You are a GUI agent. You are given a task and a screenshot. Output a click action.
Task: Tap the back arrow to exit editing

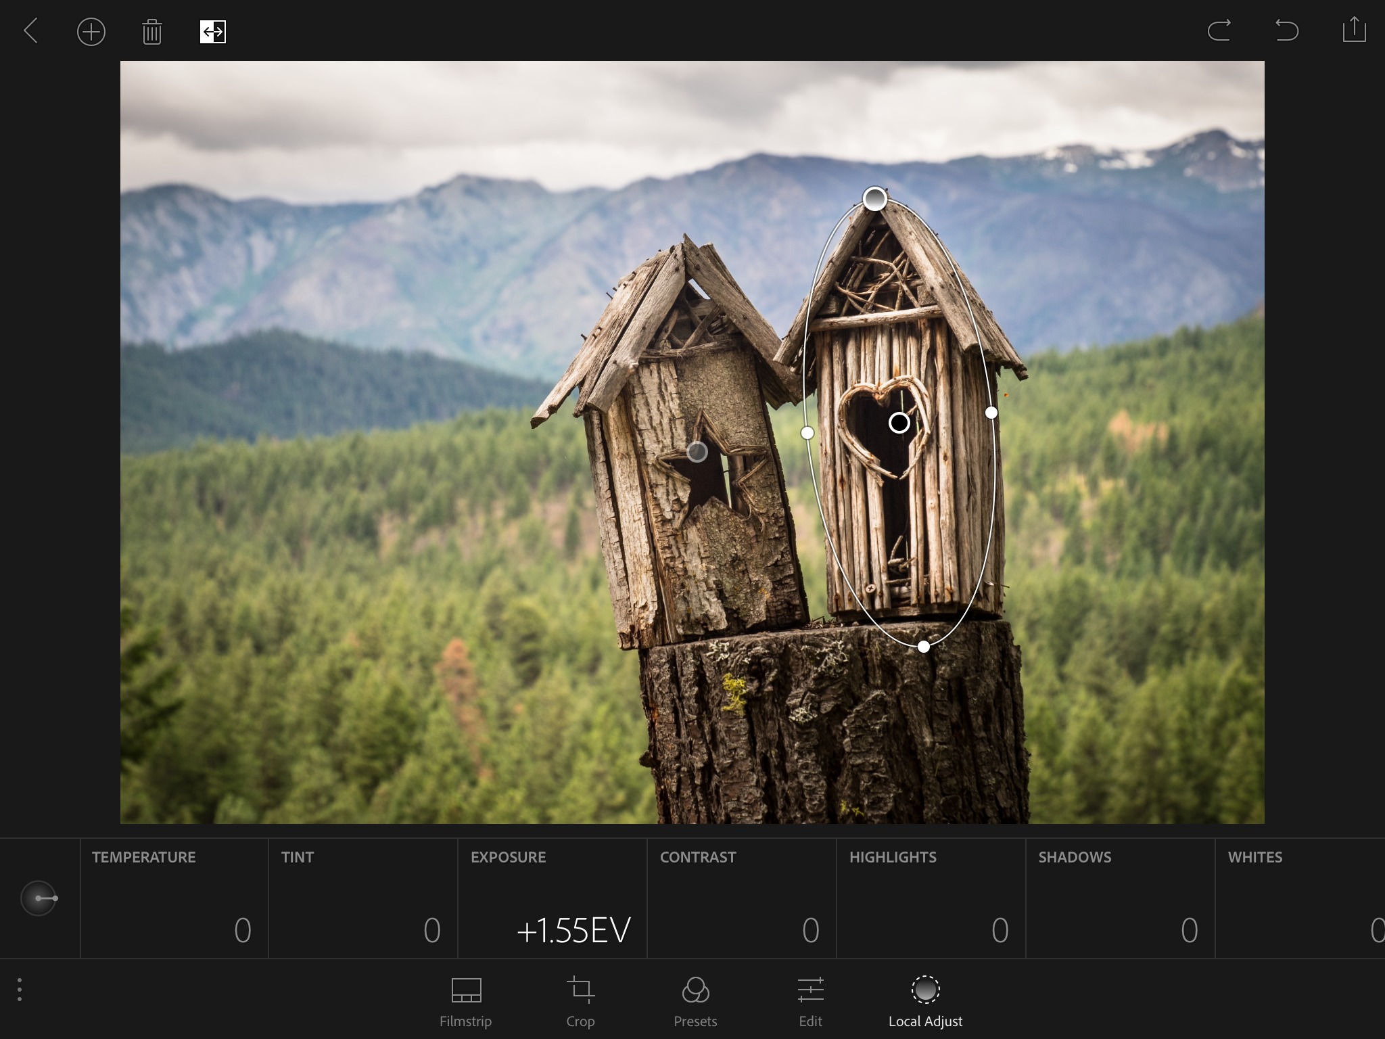pos(31,31)
